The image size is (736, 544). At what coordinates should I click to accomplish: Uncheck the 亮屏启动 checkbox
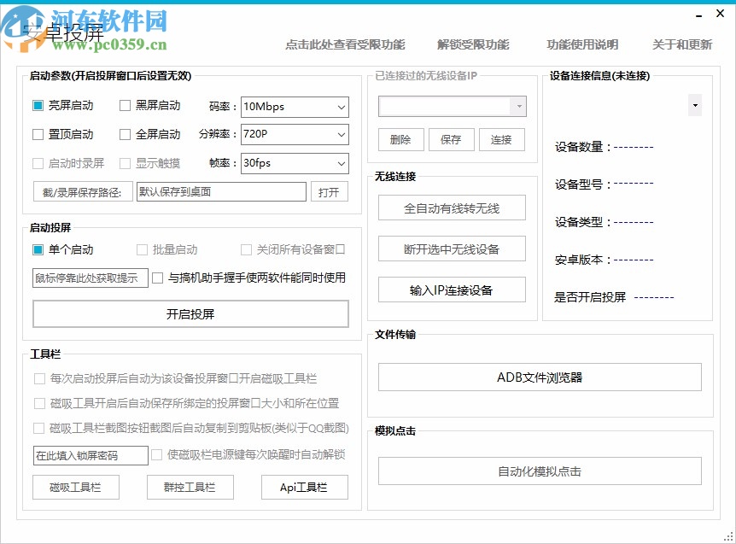coord(36,105)
